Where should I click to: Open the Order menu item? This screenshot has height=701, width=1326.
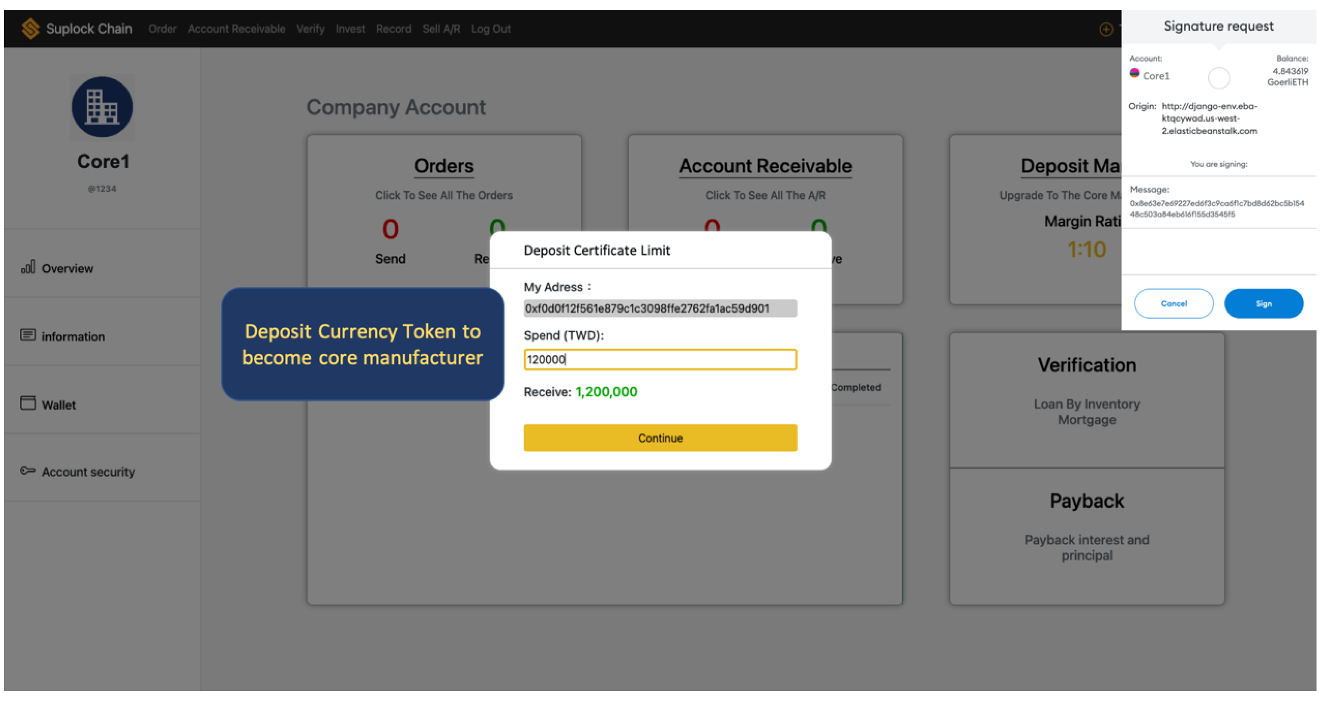162,29
